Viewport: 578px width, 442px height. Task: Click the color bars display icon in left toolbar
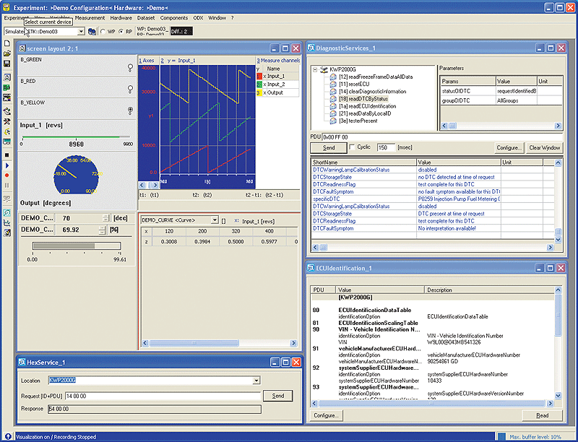pos(7,97)
